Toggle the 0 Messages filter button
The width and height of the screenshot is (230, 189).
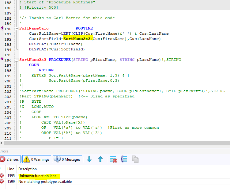pos(67,159)
